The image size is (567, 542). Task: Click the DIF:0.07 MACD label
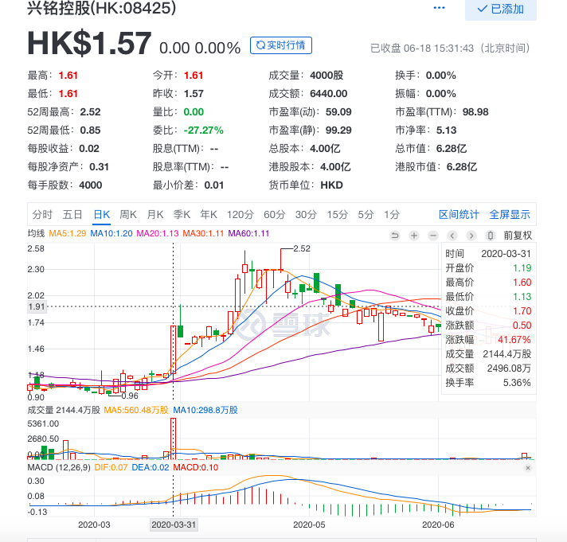coord(111,467)
